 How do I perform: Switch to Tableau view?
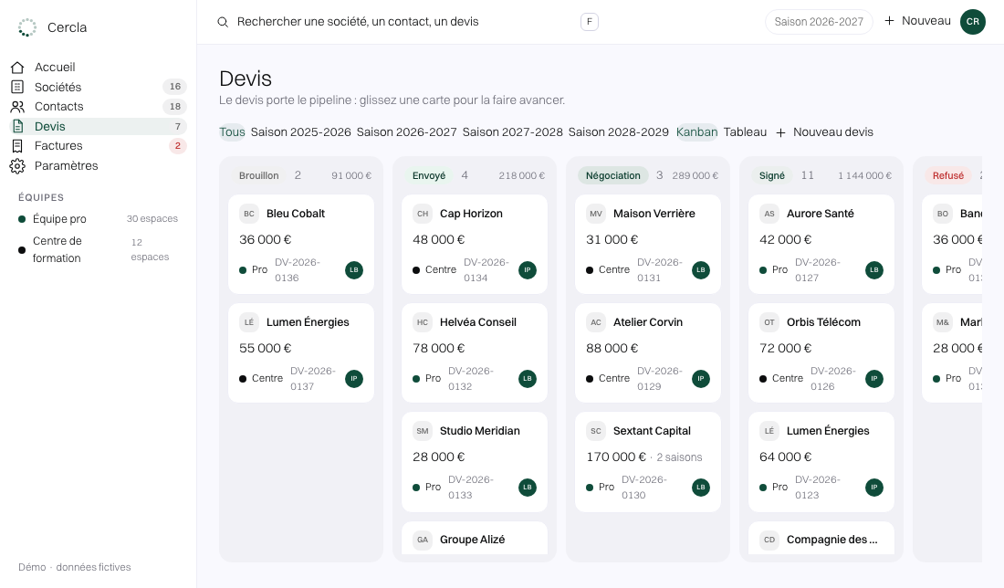click(x=746, y=132)
